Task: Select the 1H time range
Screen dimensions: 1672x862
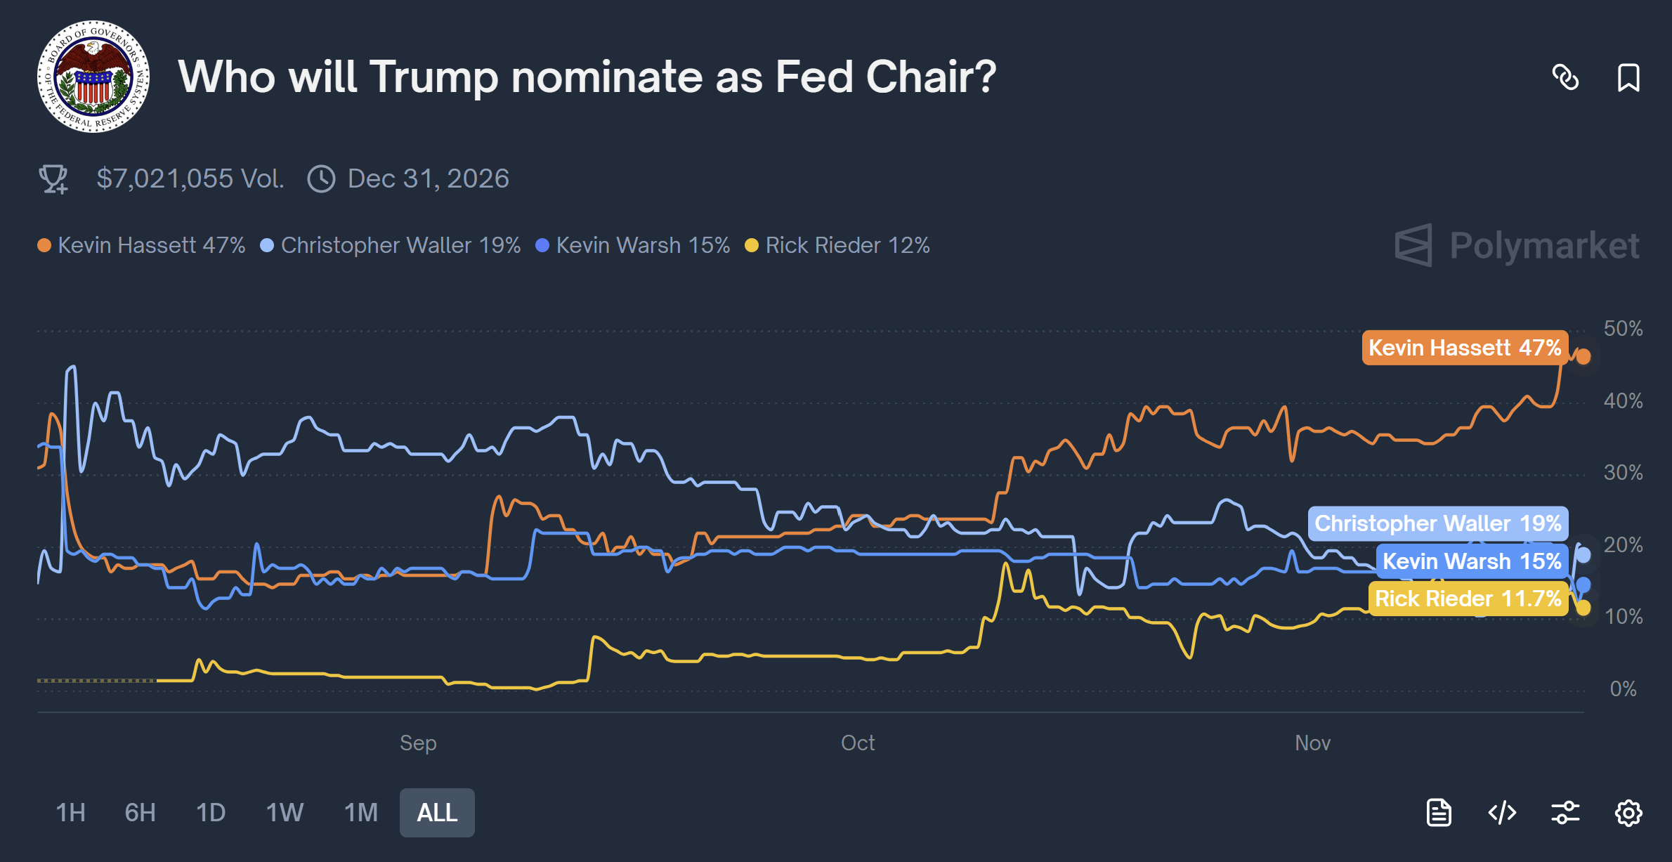Action: (70, 813)
